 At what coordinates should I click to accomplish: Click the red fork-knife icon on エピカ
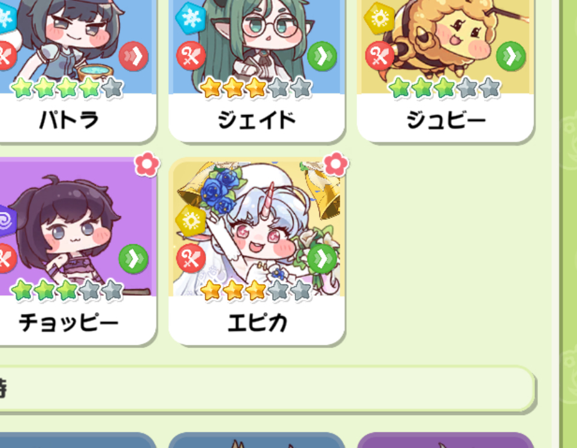coord(191,259)
